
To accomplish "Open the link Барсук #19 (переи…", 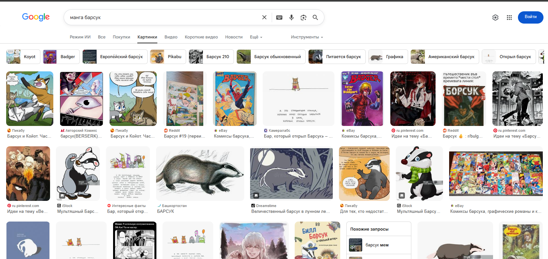I will point(185,136).
